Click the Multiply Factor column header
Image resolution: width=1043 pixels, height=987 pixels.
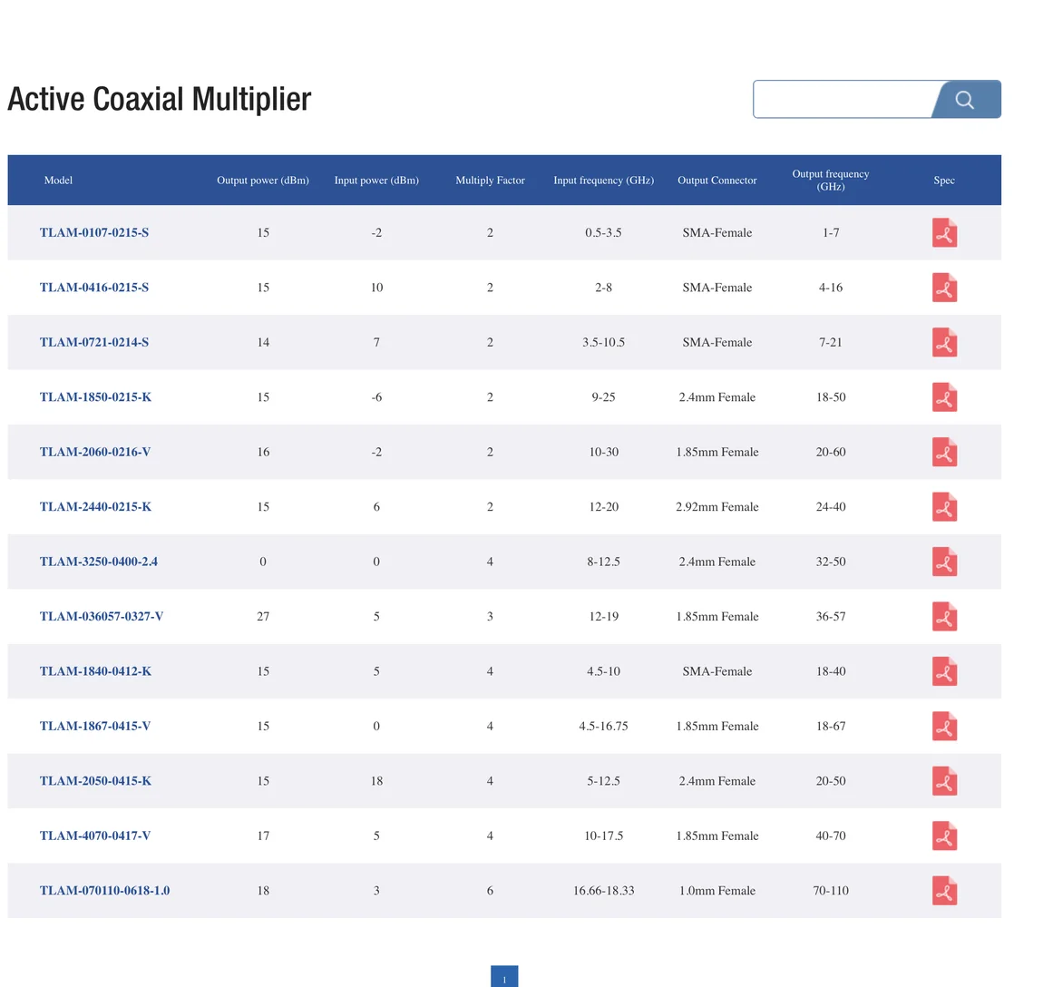click(490, 181)
